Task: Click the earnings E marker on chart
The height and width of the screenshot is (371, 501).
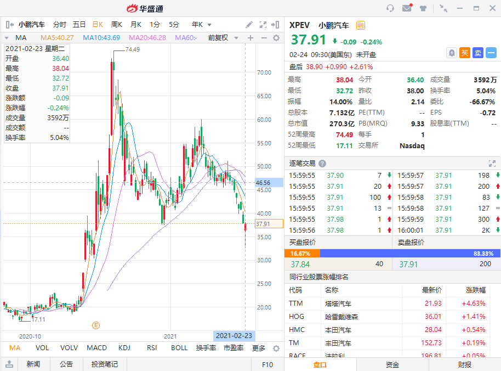Action: (96, 325)
